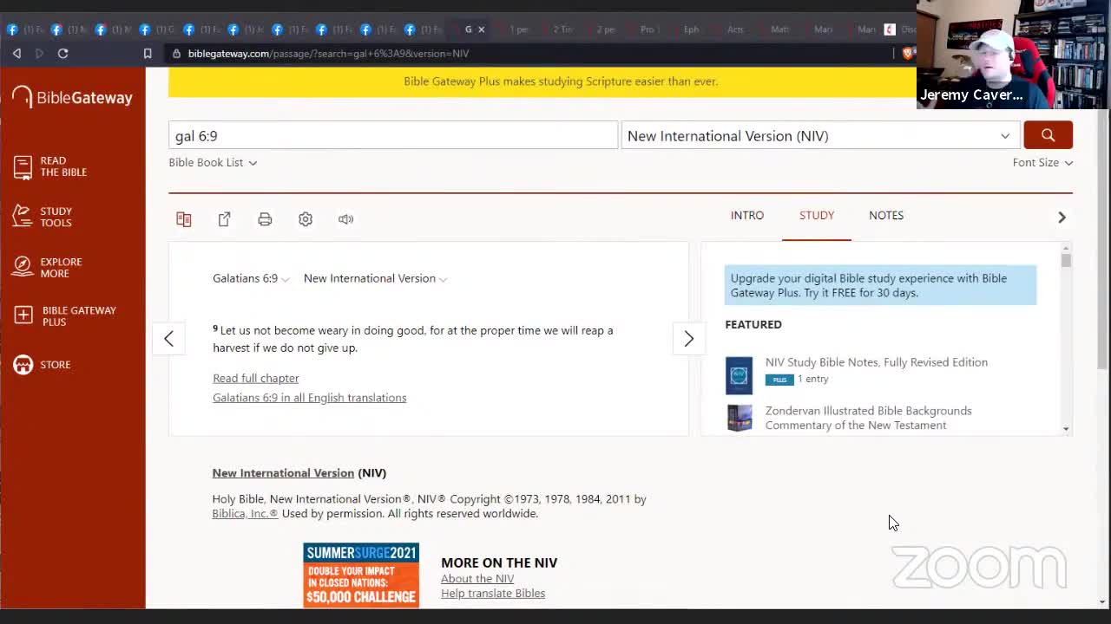The width and height of the screenshot is (1111, 624).
Task: Click the study panel scroll-down arrow
Action: point(1066,429)
